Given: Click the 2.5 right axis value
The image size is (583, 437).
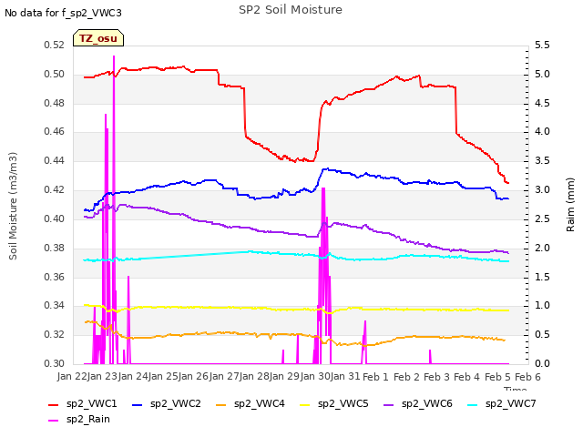Looking at the screenshot, I should pyautogui.click(x=542, y=218).
